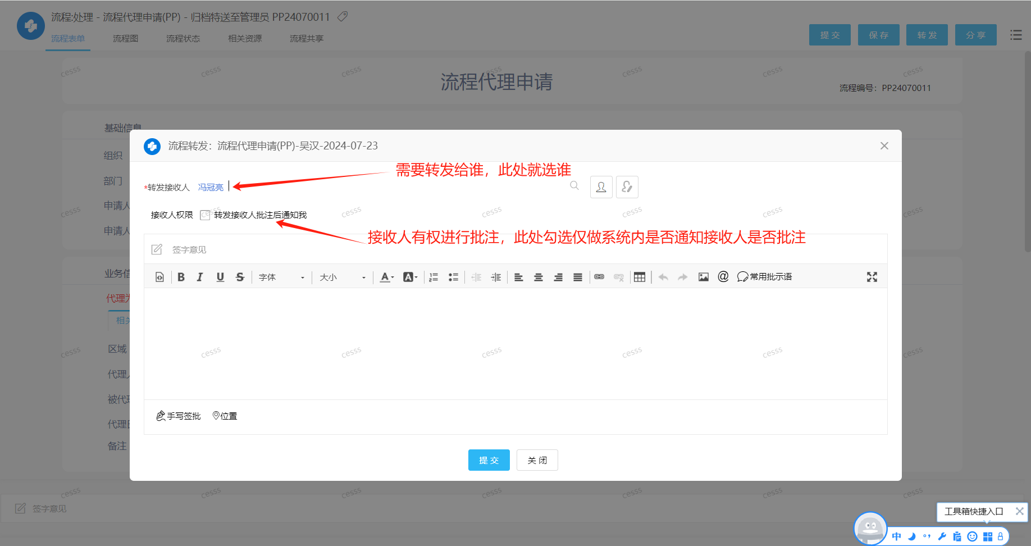Click the decrease indent icon
The height and width of the screenshot is (546, 1031).
[x=476, y=277]
